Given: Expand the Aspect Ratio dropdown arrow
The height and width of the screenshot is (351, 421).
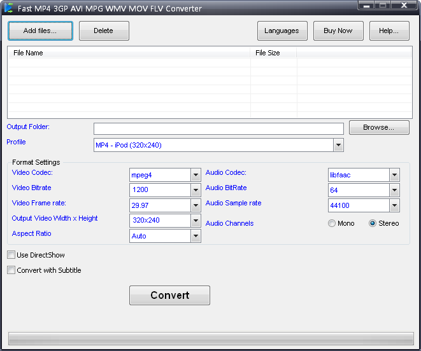Looking at the screenshot, I should pos(196,236).
